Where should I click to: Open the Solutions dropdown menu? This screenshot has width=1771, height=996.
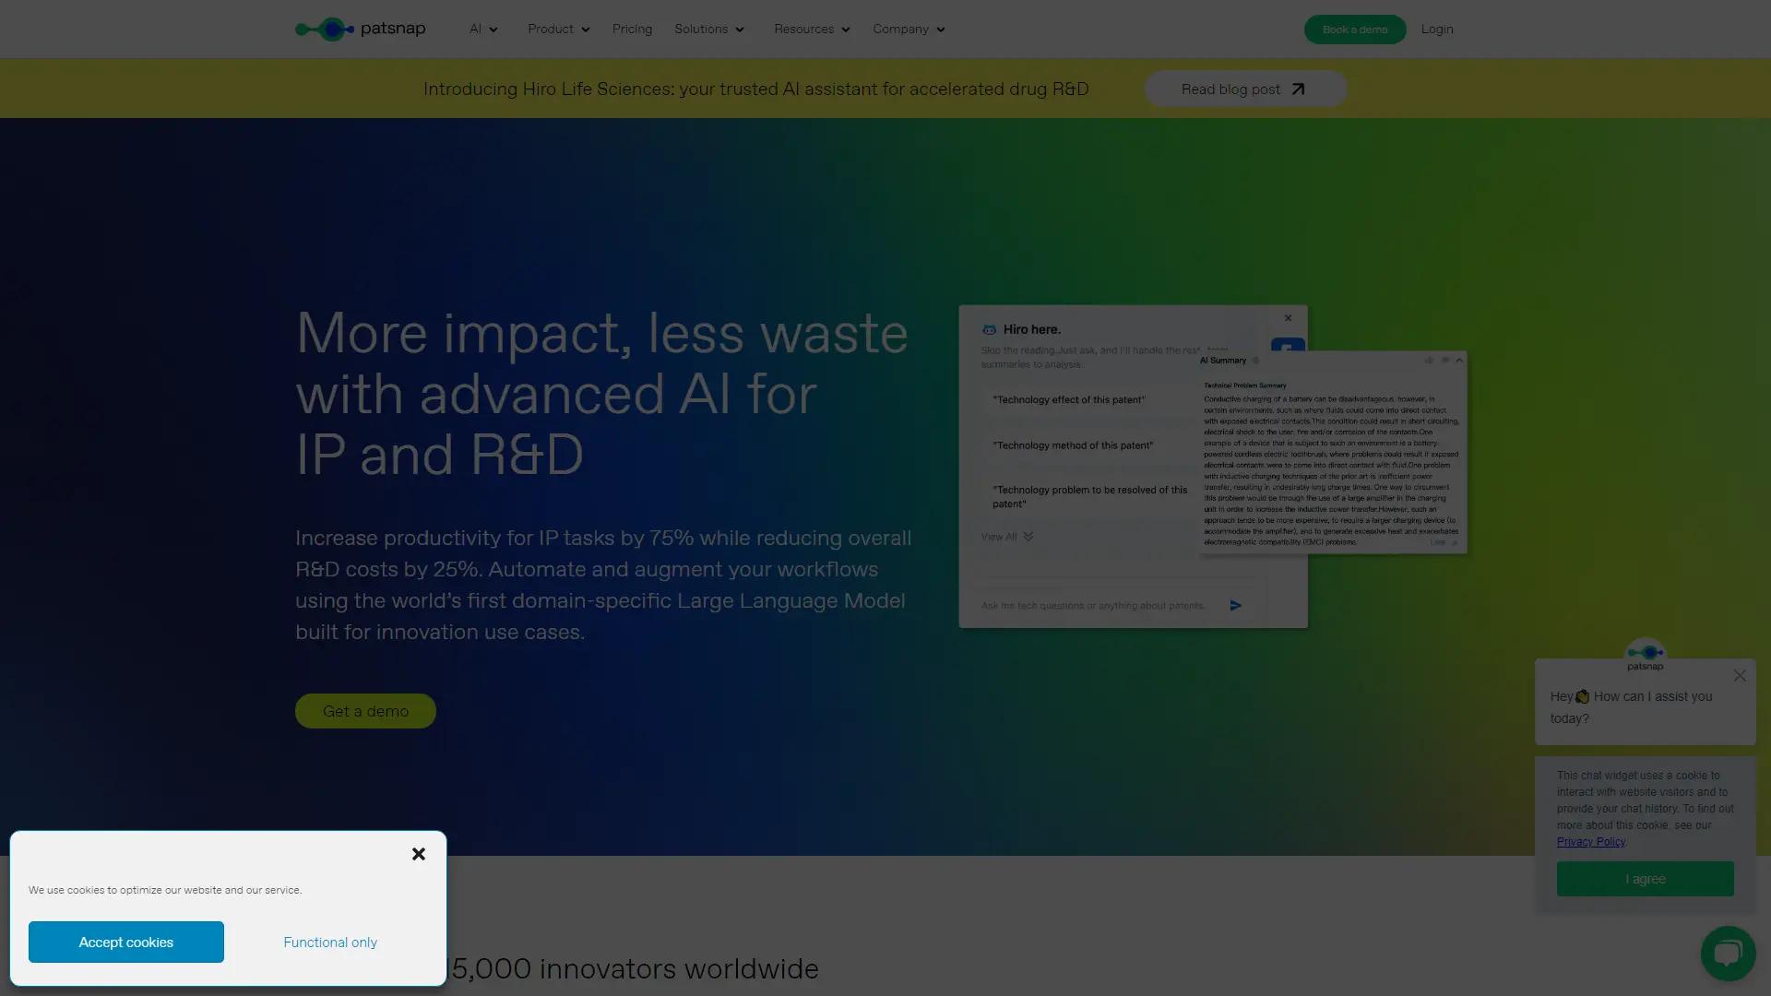point(708,30)
